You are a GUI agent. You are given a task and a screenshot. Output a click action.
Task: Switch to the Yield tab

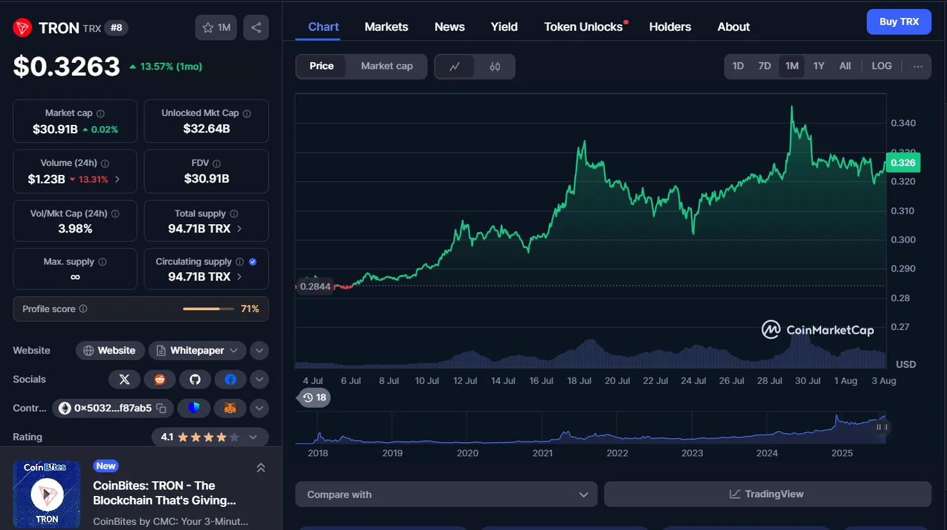coord(504,27)
